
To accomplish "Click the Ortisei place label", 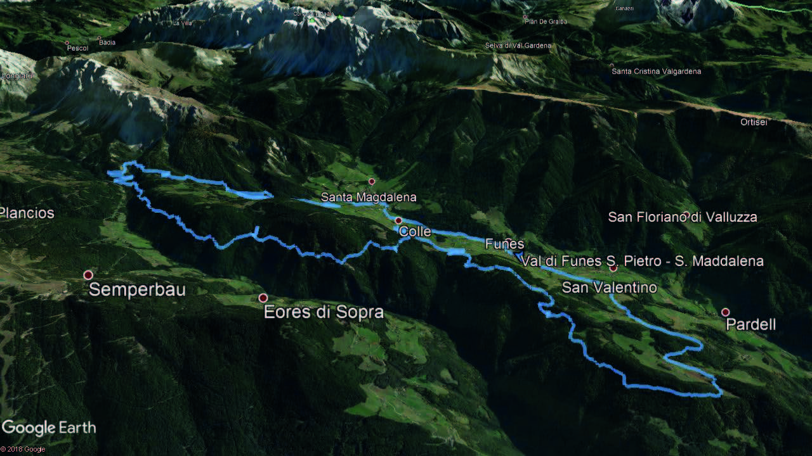I will point(754,122).
